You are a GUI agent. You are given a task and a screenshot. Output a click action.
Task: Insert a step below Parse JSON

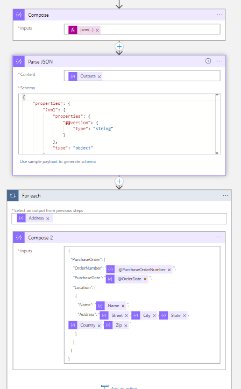(x=119, y=181)
